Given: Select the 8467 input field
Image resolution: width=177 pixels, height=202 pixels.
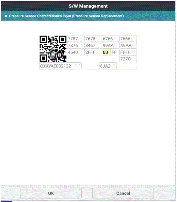Looking at the screenshot, I should (93, 45).
